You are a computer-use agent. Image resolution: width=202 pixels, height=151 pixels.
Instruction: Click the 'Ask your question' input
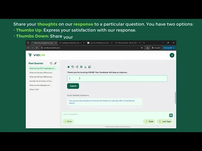[x=115, y=114]
